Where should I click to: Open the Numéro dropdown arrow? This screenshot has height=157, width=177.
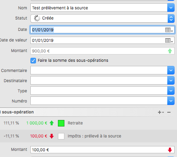click(x=171, y=101)
